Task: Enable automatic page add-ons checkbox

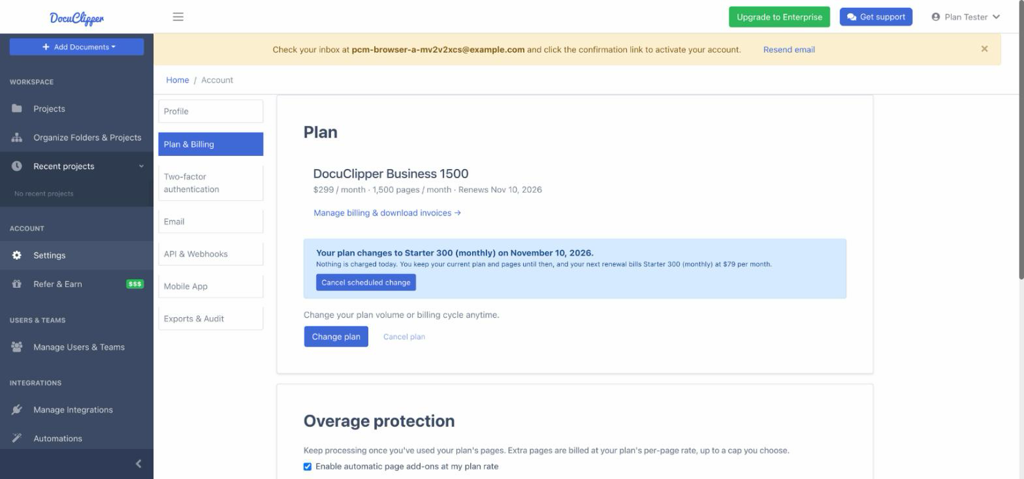Action: coord(308,467)
